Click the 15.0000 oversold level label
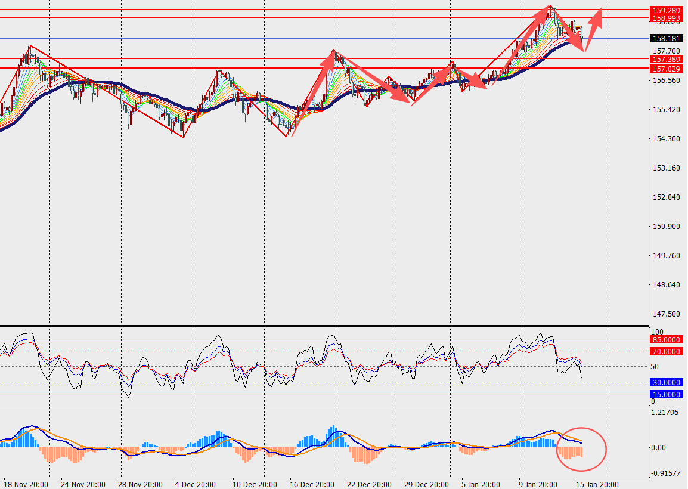The image size is (688, 489). [x=666, y=395]
